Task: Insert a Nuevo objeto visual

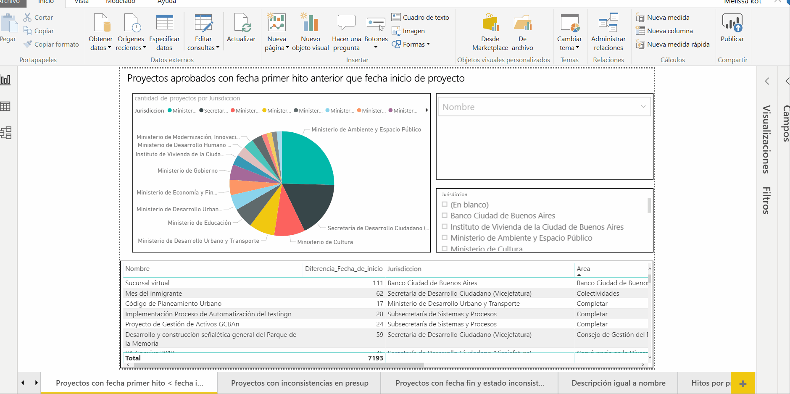Action: [310, 24]
